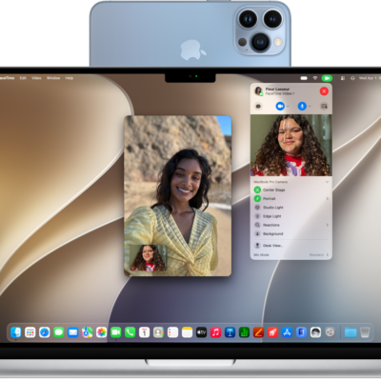
Task: Open the Phone app from the Dock
Action: (130, 332)
